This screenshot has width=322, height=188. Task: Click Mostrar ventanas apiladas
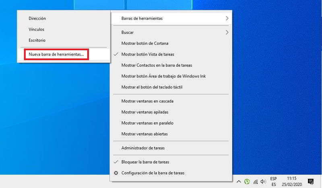pyautogui.click(x=144, y=112)
